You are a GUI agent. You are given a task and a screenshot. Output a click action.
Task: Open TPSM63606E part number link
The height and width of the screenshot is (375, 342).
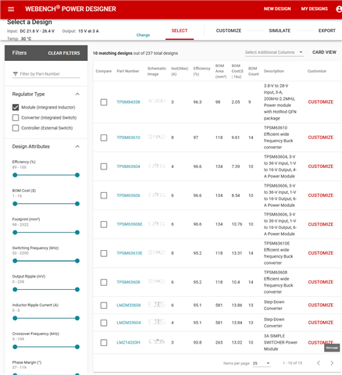130,224
